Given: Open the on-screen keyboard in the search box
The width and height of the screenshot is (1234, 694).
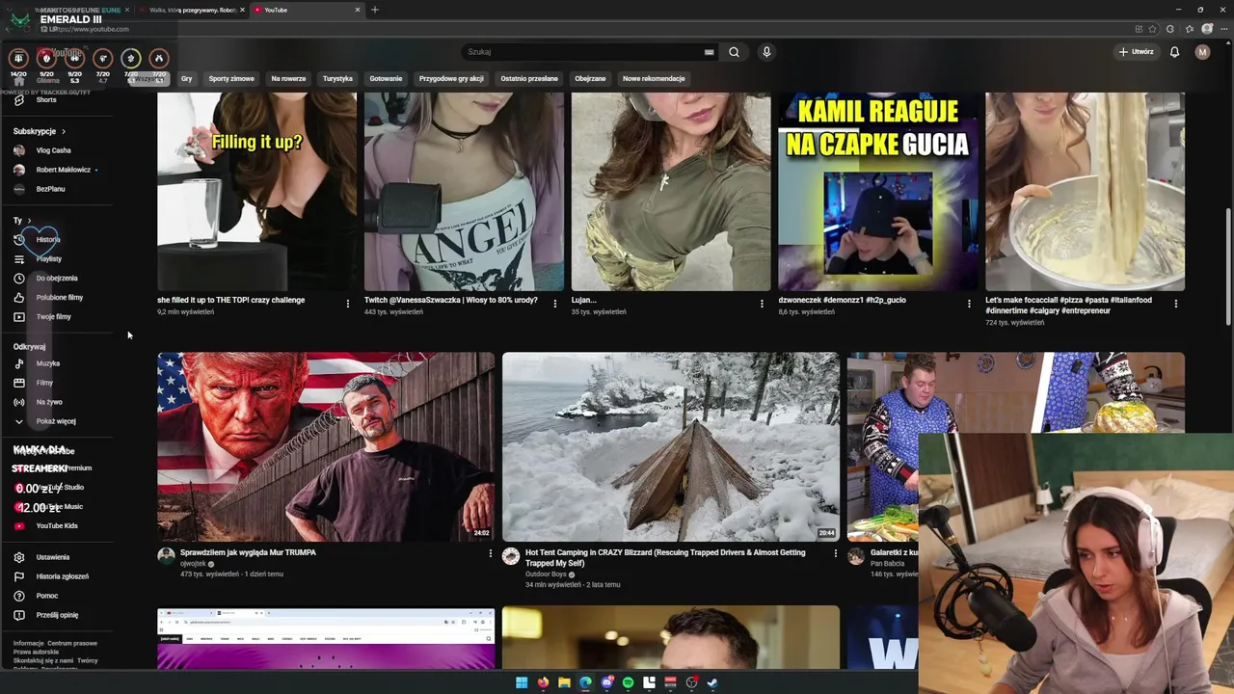Looking at the screenshot, I should (x=710, y=52).
